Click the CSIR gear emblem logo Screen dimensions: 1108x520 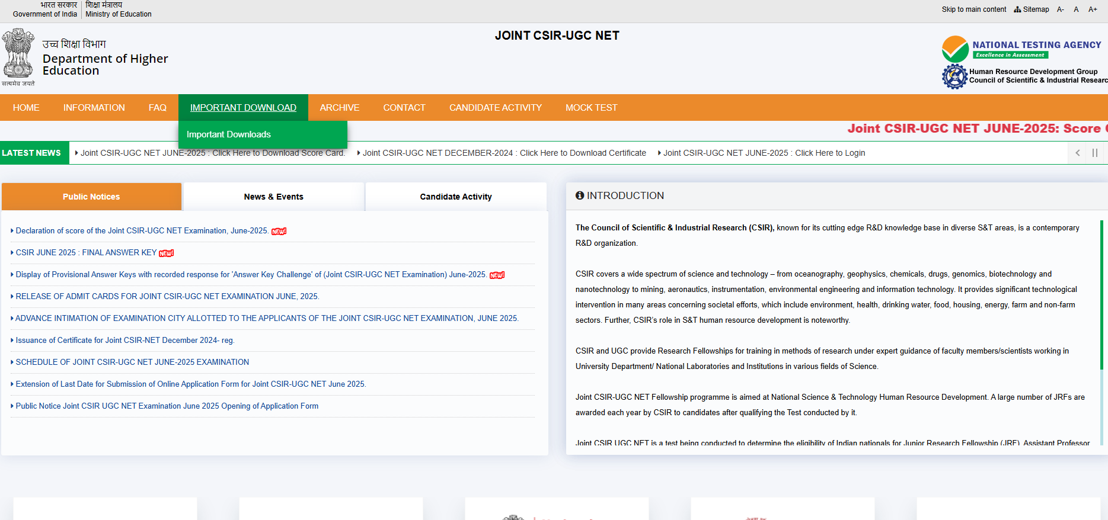tap(954, 76)
